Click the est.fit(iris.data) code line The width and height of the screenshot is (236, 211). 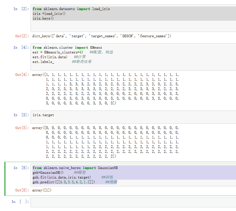50,57
